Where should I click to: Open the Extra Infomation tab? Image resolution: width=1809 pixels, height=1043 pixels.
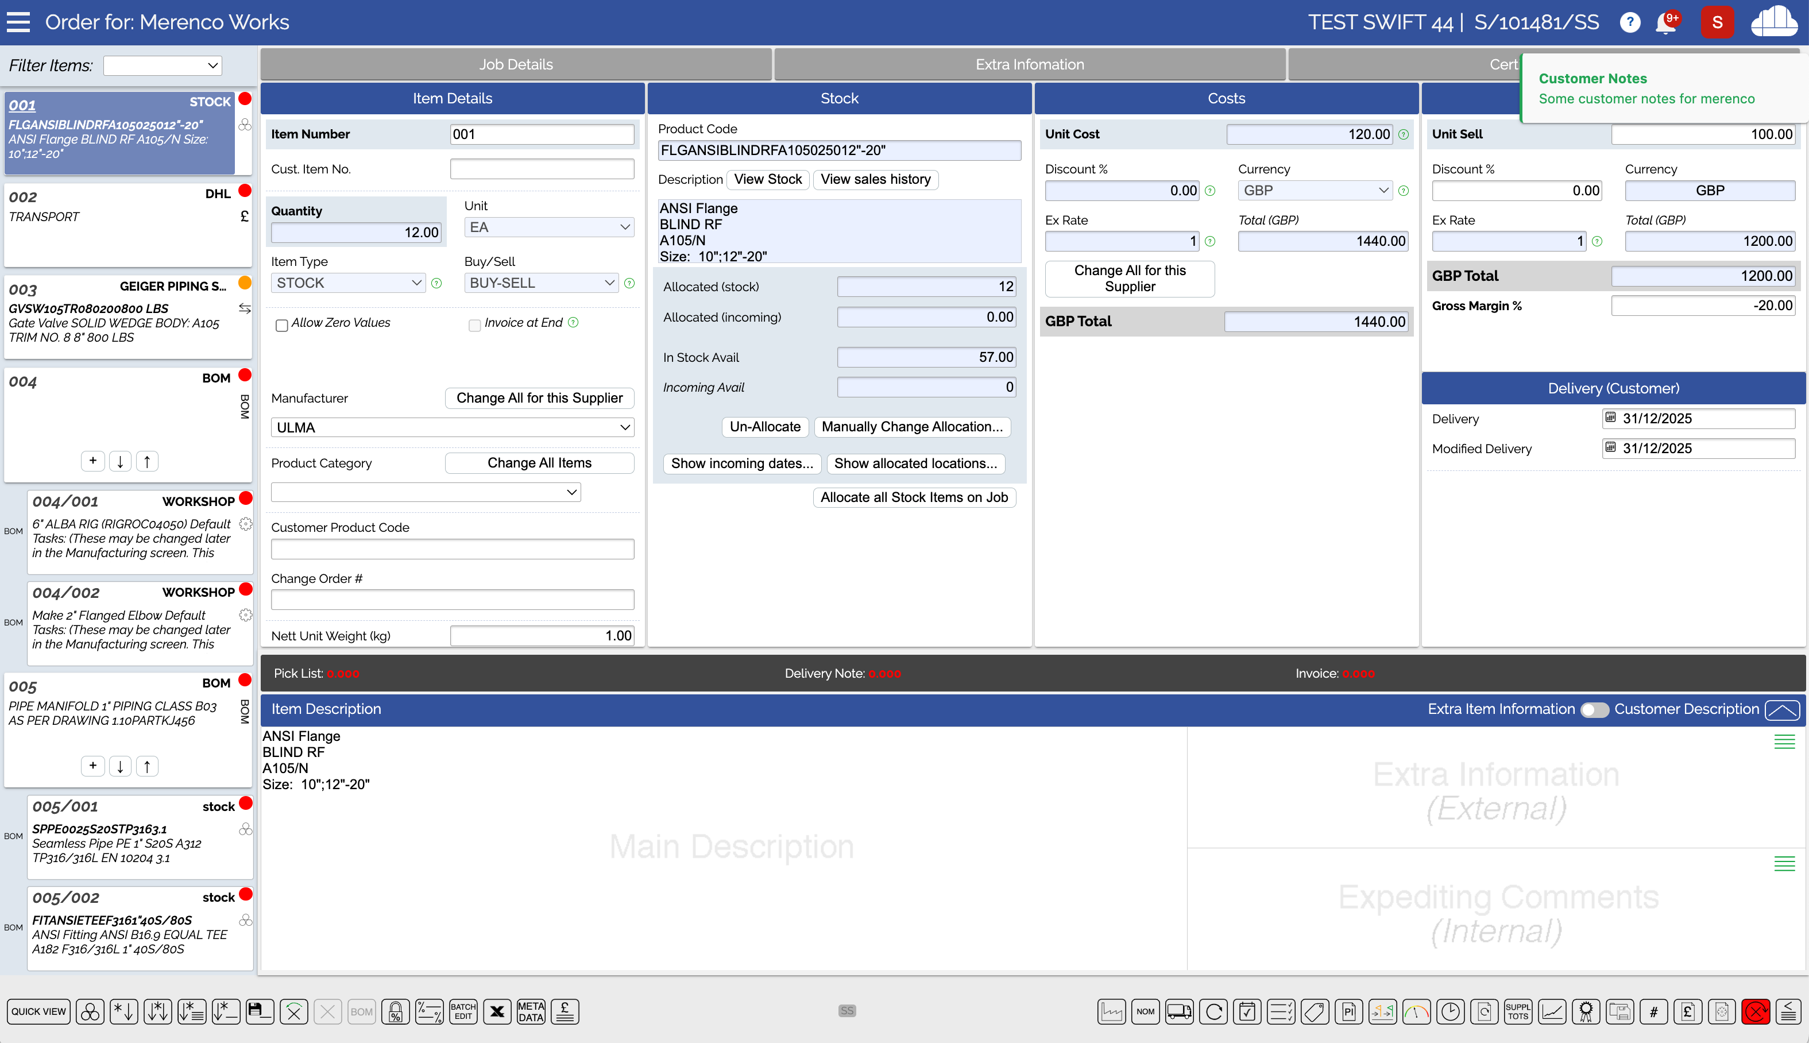(x=1029, y=64)
